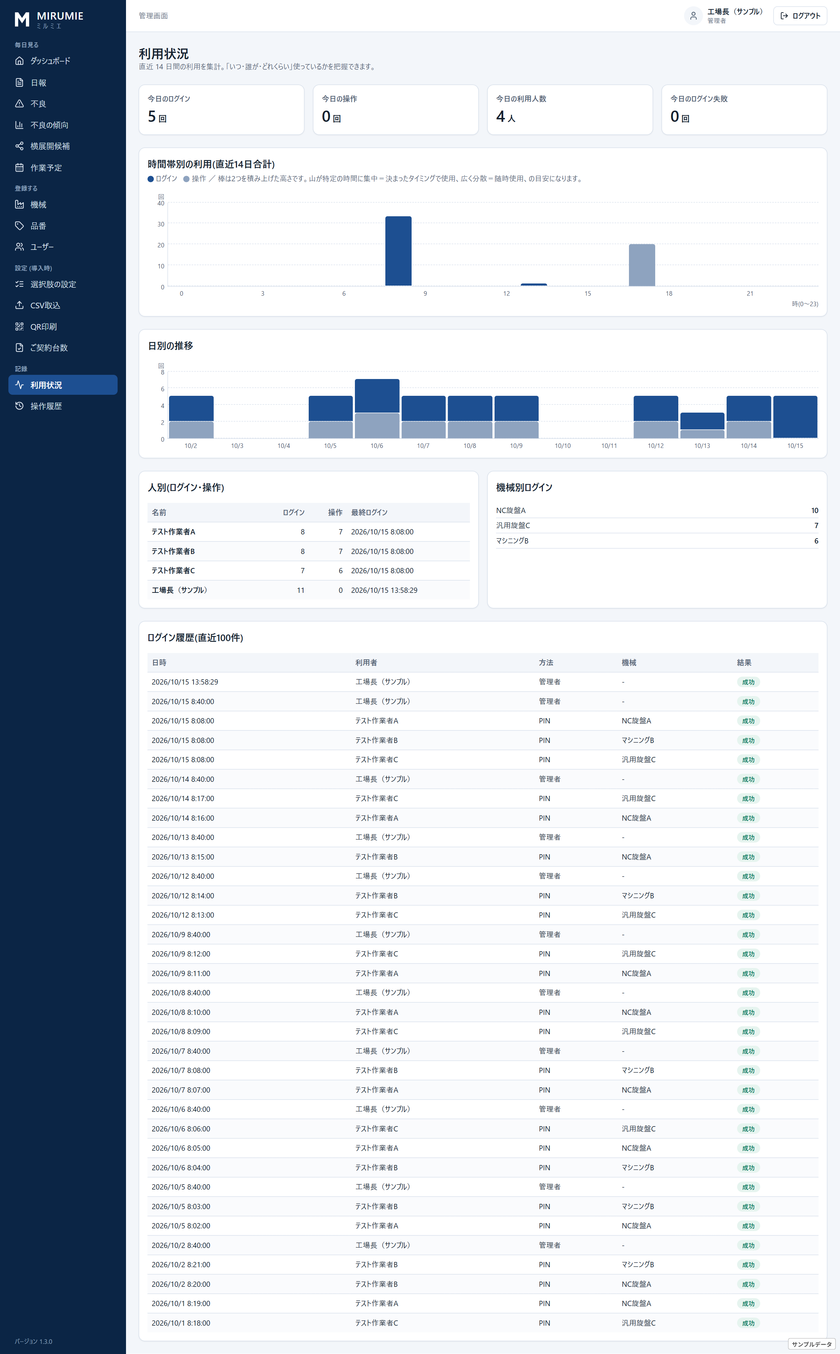This screenshot has width=840, height=1354.
Task: Click the ご契約台数 file check icon
Action: tap(20, 348)
